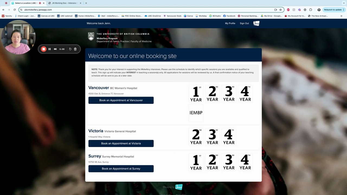Viewport: 347px width, 195px height.
Task: Open the Personal Banking bookmark
Action: [248, 16]
